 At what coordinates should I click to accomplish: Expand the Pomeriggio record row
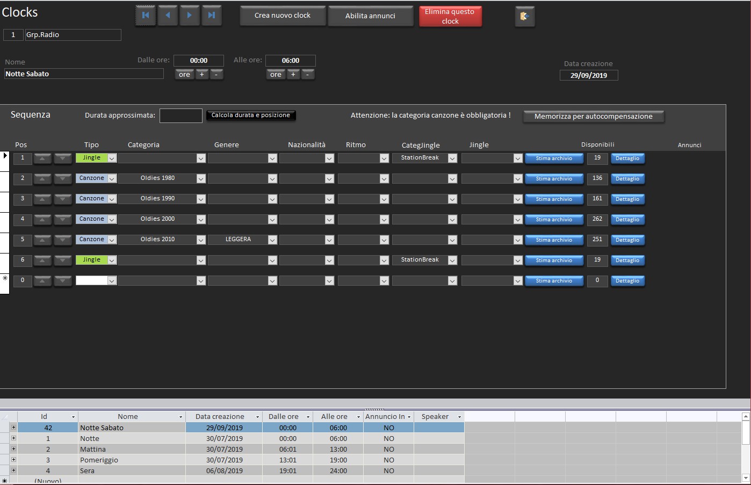coord(13,460)
